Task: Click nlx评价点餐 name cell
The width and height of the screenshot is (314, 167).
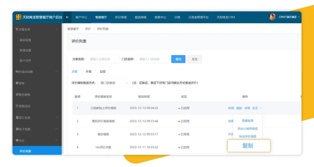Action: click(103, 147)
